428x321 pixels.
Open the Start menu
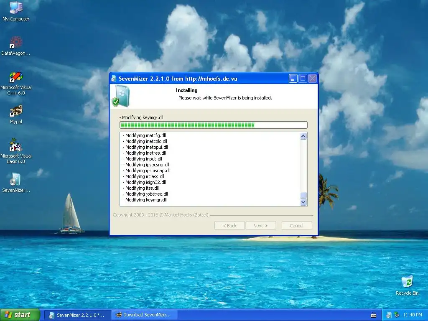pyautogui.click(x=20, y=315)
